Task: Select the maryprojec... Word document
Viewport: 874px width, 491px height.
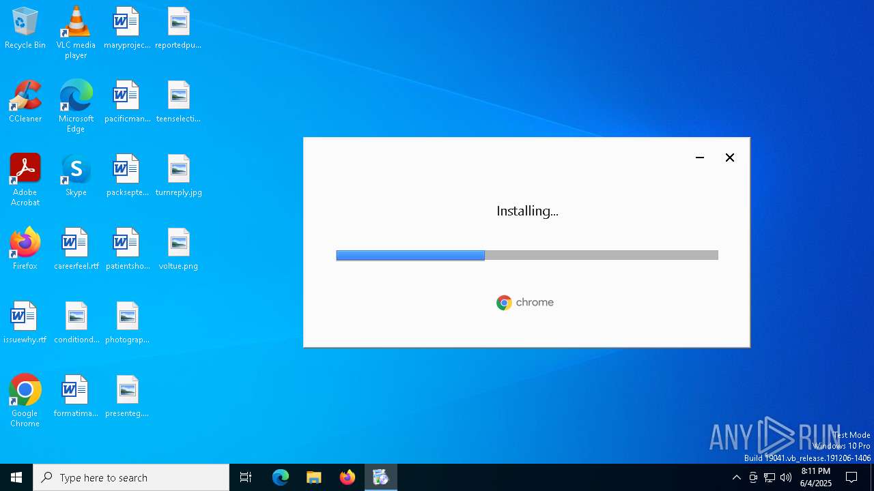Action: pyautogui.click(x=127, y=29)
